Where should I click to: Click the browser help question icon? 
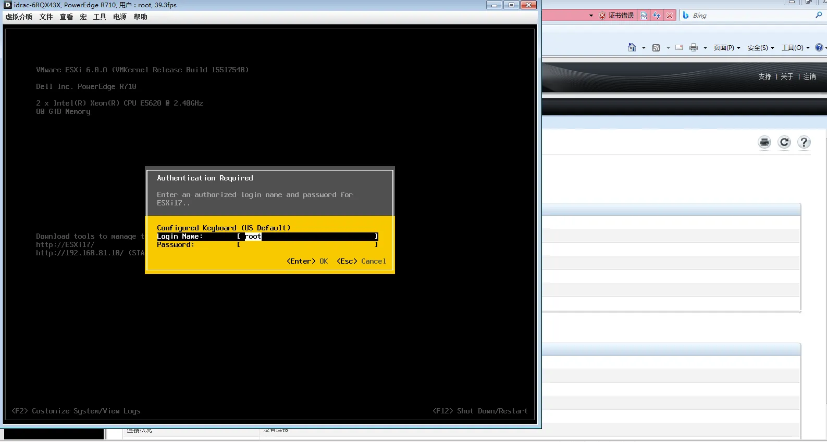coord(819,47)
